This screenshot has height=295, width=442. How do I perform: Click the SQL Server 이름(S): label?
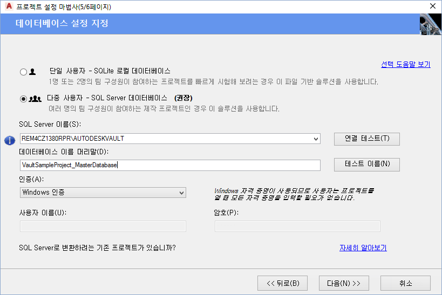coord(50,124)
